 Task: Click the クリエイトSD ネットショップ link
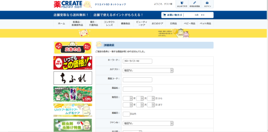point(110,5)
